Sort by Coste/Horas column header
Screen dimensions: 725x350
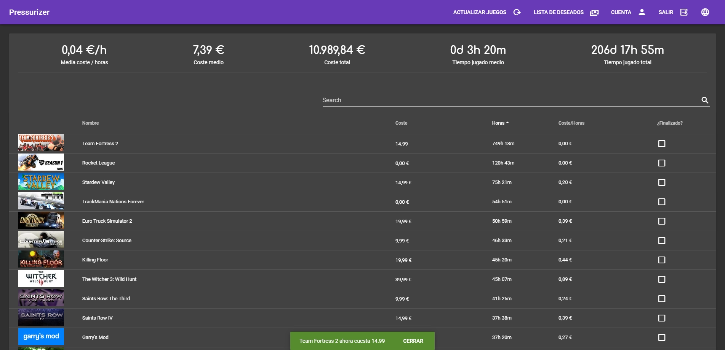(571, 123)
